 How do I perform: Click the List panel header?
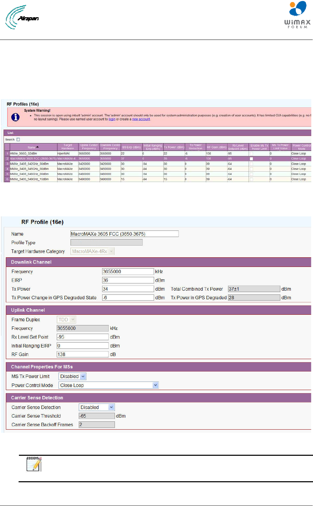click(x=158, y=133)
